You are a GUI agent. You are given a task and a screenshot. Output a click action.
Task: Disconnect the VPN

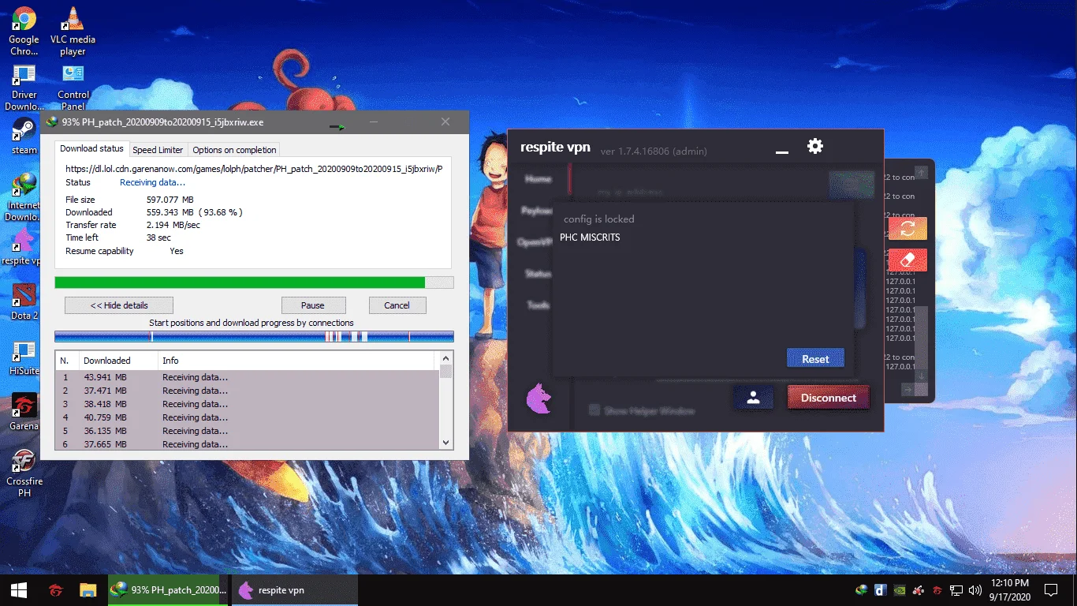coord(828,398)
